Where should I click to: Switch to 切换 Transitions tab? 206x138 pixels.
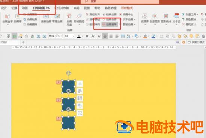(x=14, y=8)
